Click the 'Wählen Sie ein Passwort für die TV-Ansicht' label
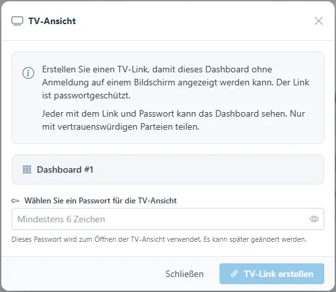This screenshot has width=336, height=292. click(x=100, y=201)
